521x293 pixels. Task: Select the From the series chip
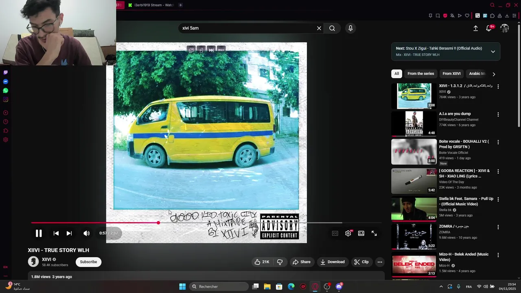click(420, 74)
